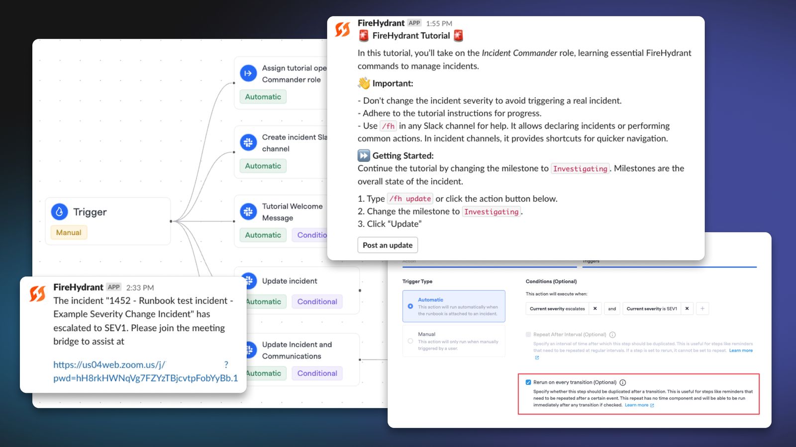The image size is (796, 447).
Task: Select the Manual trigger type radio button
Action: (410, 341)
